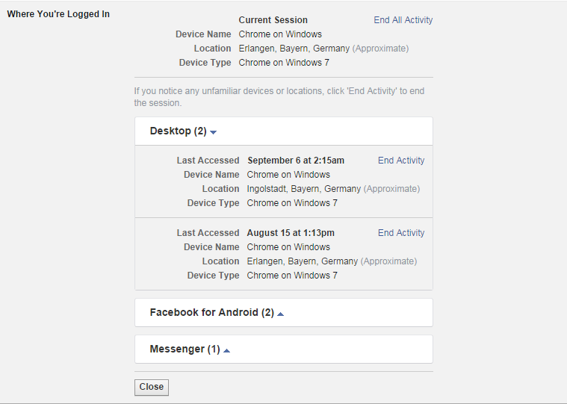The height and width of the screenshot is (404, 567).
Task: End Activity for September 6 session
Action: 400,161
